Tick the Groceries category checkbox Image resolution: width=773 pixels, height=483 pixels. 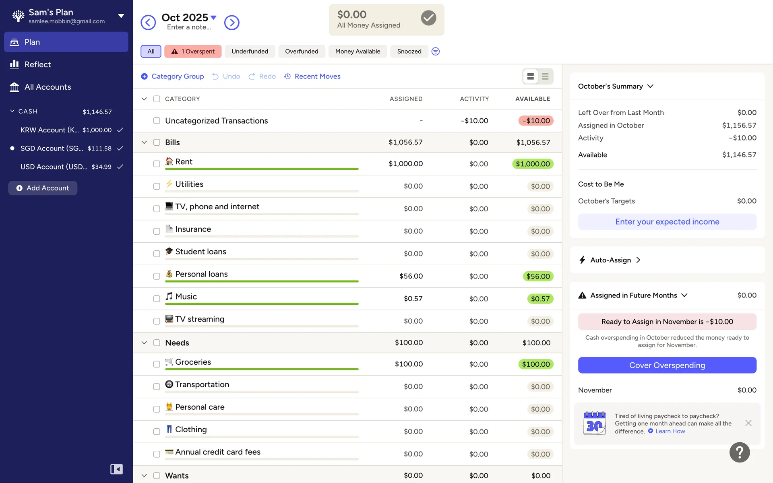point(157,364)
